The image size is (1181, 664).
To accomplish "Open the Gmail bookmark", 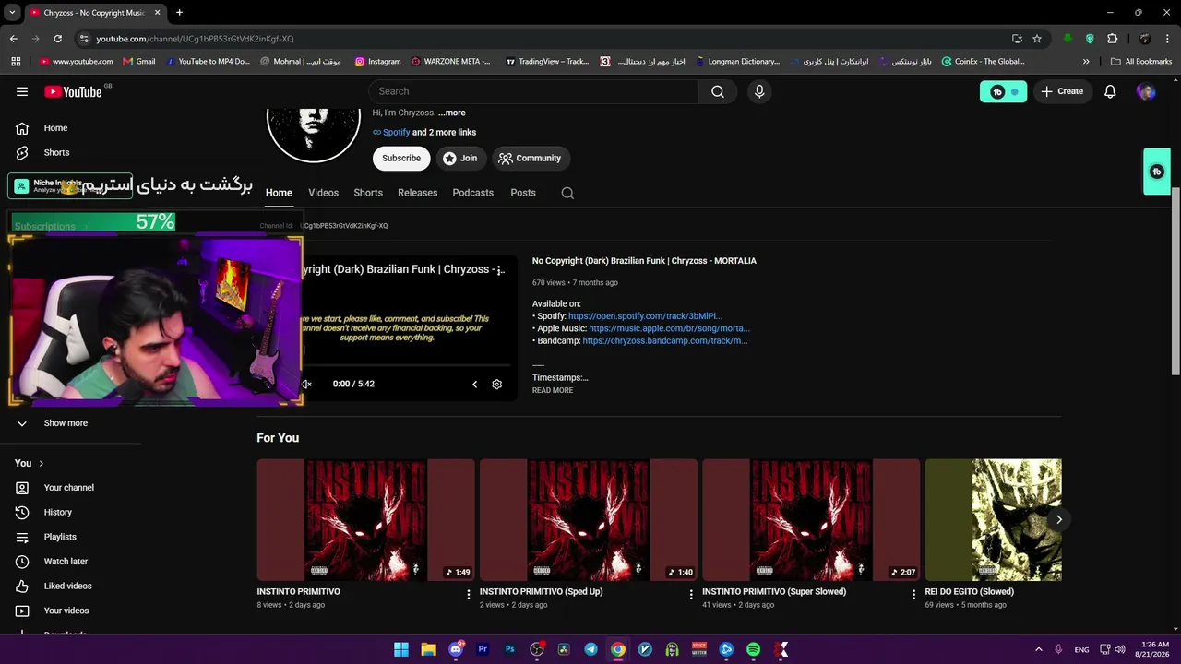I will (x=137, y=62).
